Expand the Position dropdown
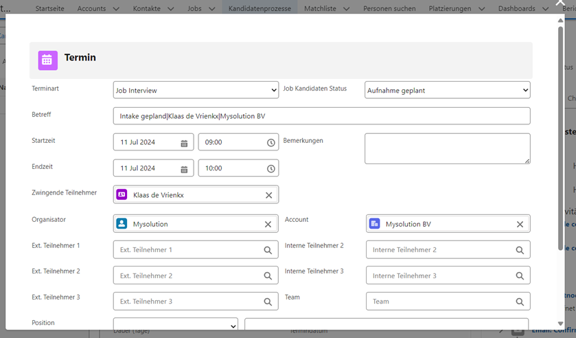Image resolution: width=576 pixels, height=338 pixels. pos(175,324)
